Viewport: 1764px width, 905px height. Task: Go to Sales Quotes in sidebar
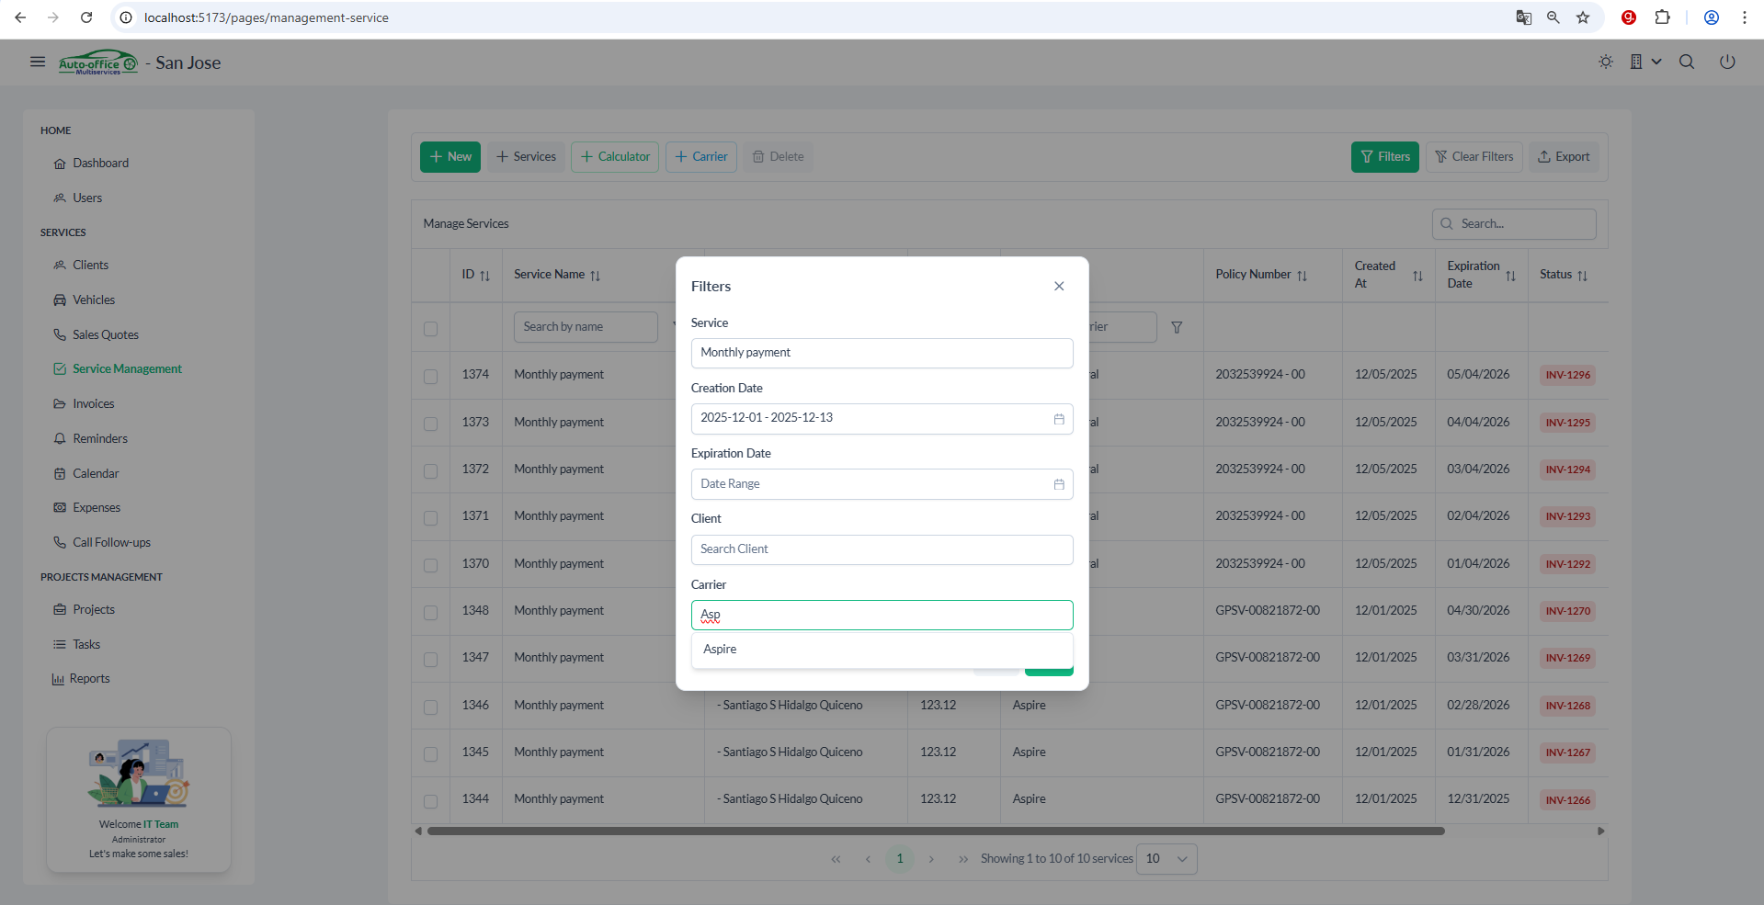(106, 335)
